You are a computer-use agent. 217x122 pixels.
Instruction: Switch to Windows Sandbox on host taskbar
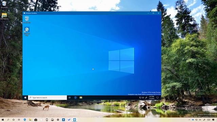[75, 120]
